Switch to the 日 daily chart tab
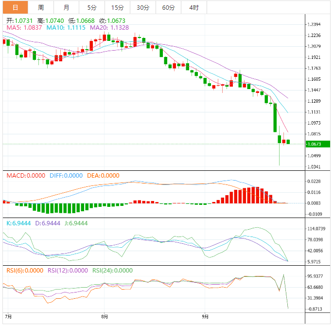This screenshot has height=329, width=334. click(15, 7)
